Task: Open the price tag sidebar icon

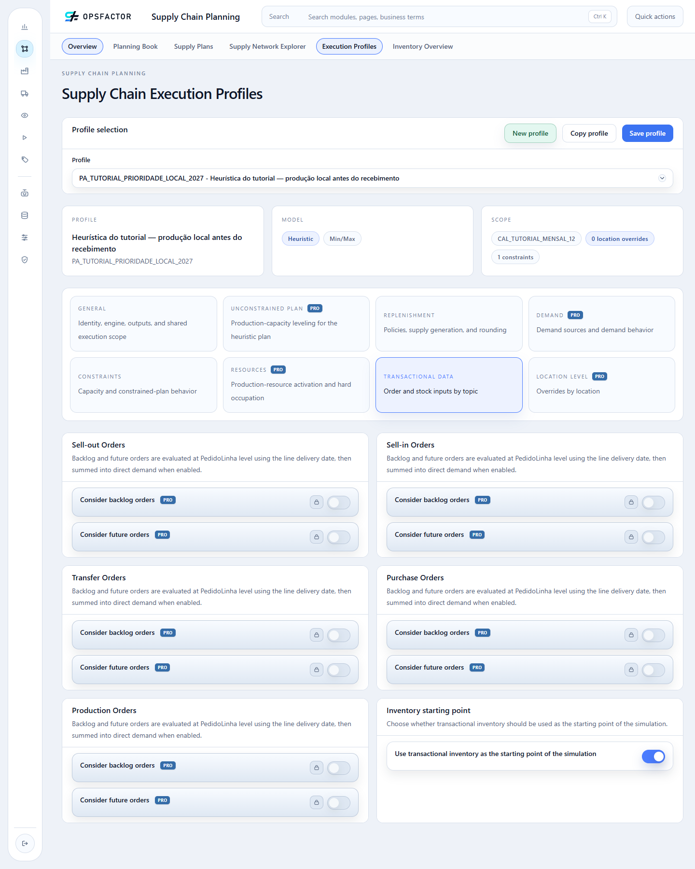Action: coord(25,160)
